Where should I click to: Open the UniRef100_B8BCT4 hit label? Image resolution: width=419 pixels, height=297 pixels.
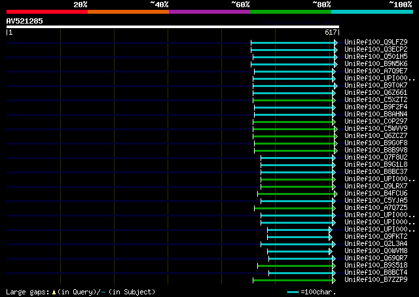click(x=376, y=273)
